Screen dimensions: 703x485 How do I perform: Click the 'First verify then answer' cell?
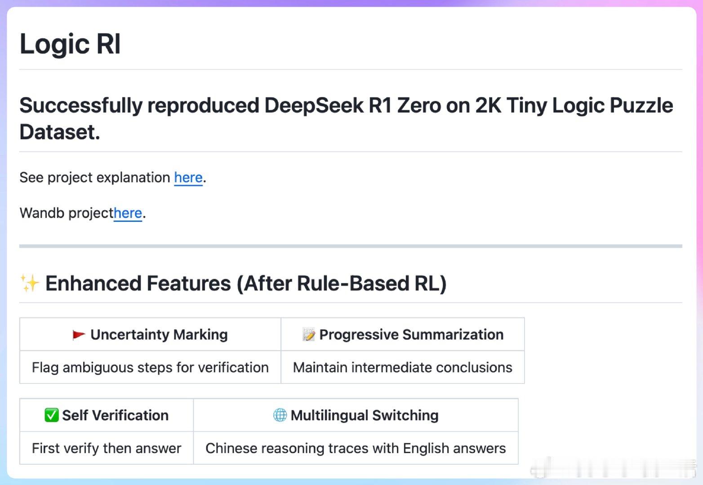[x=107, y=448]
